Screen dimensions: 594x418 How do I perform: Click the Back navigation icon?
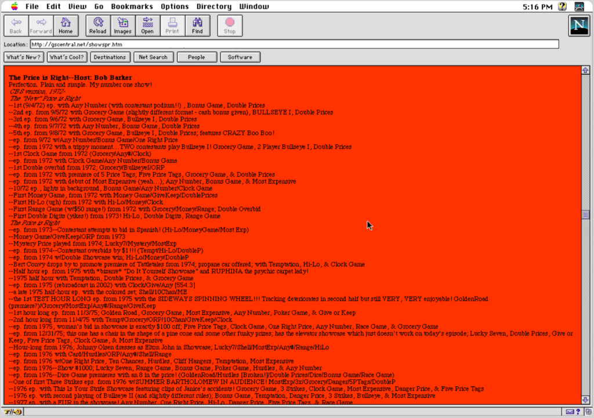(15, 25)
